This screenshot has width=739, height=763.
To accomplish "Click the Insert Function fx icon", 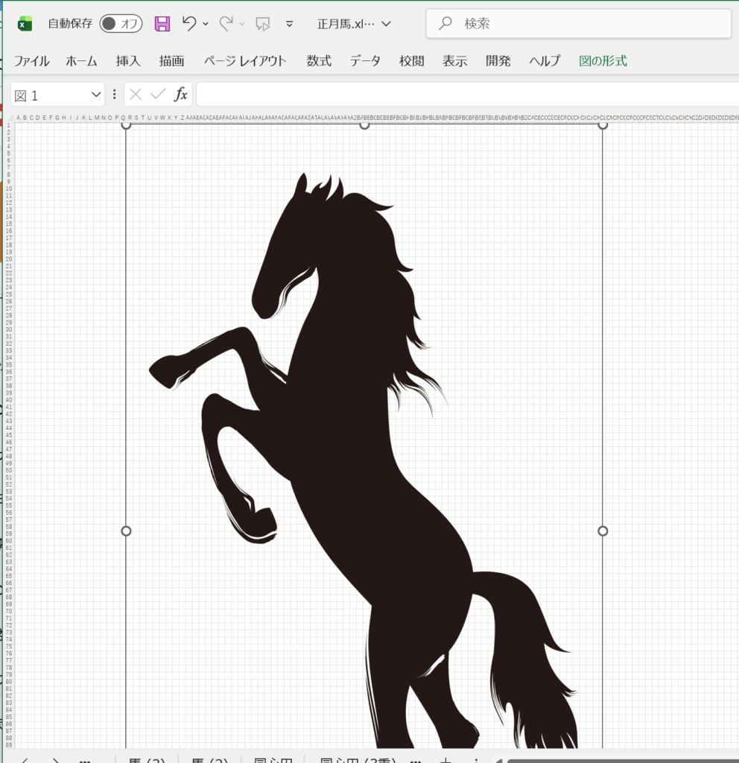I will pyautogui.click(x=181, y=94).
